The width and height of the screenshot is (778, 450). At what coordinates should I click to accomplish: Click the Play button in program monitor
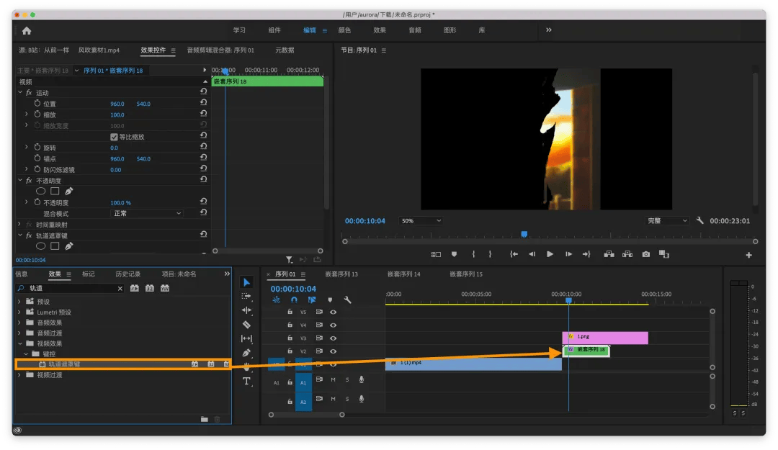click(x=550, y=254)
